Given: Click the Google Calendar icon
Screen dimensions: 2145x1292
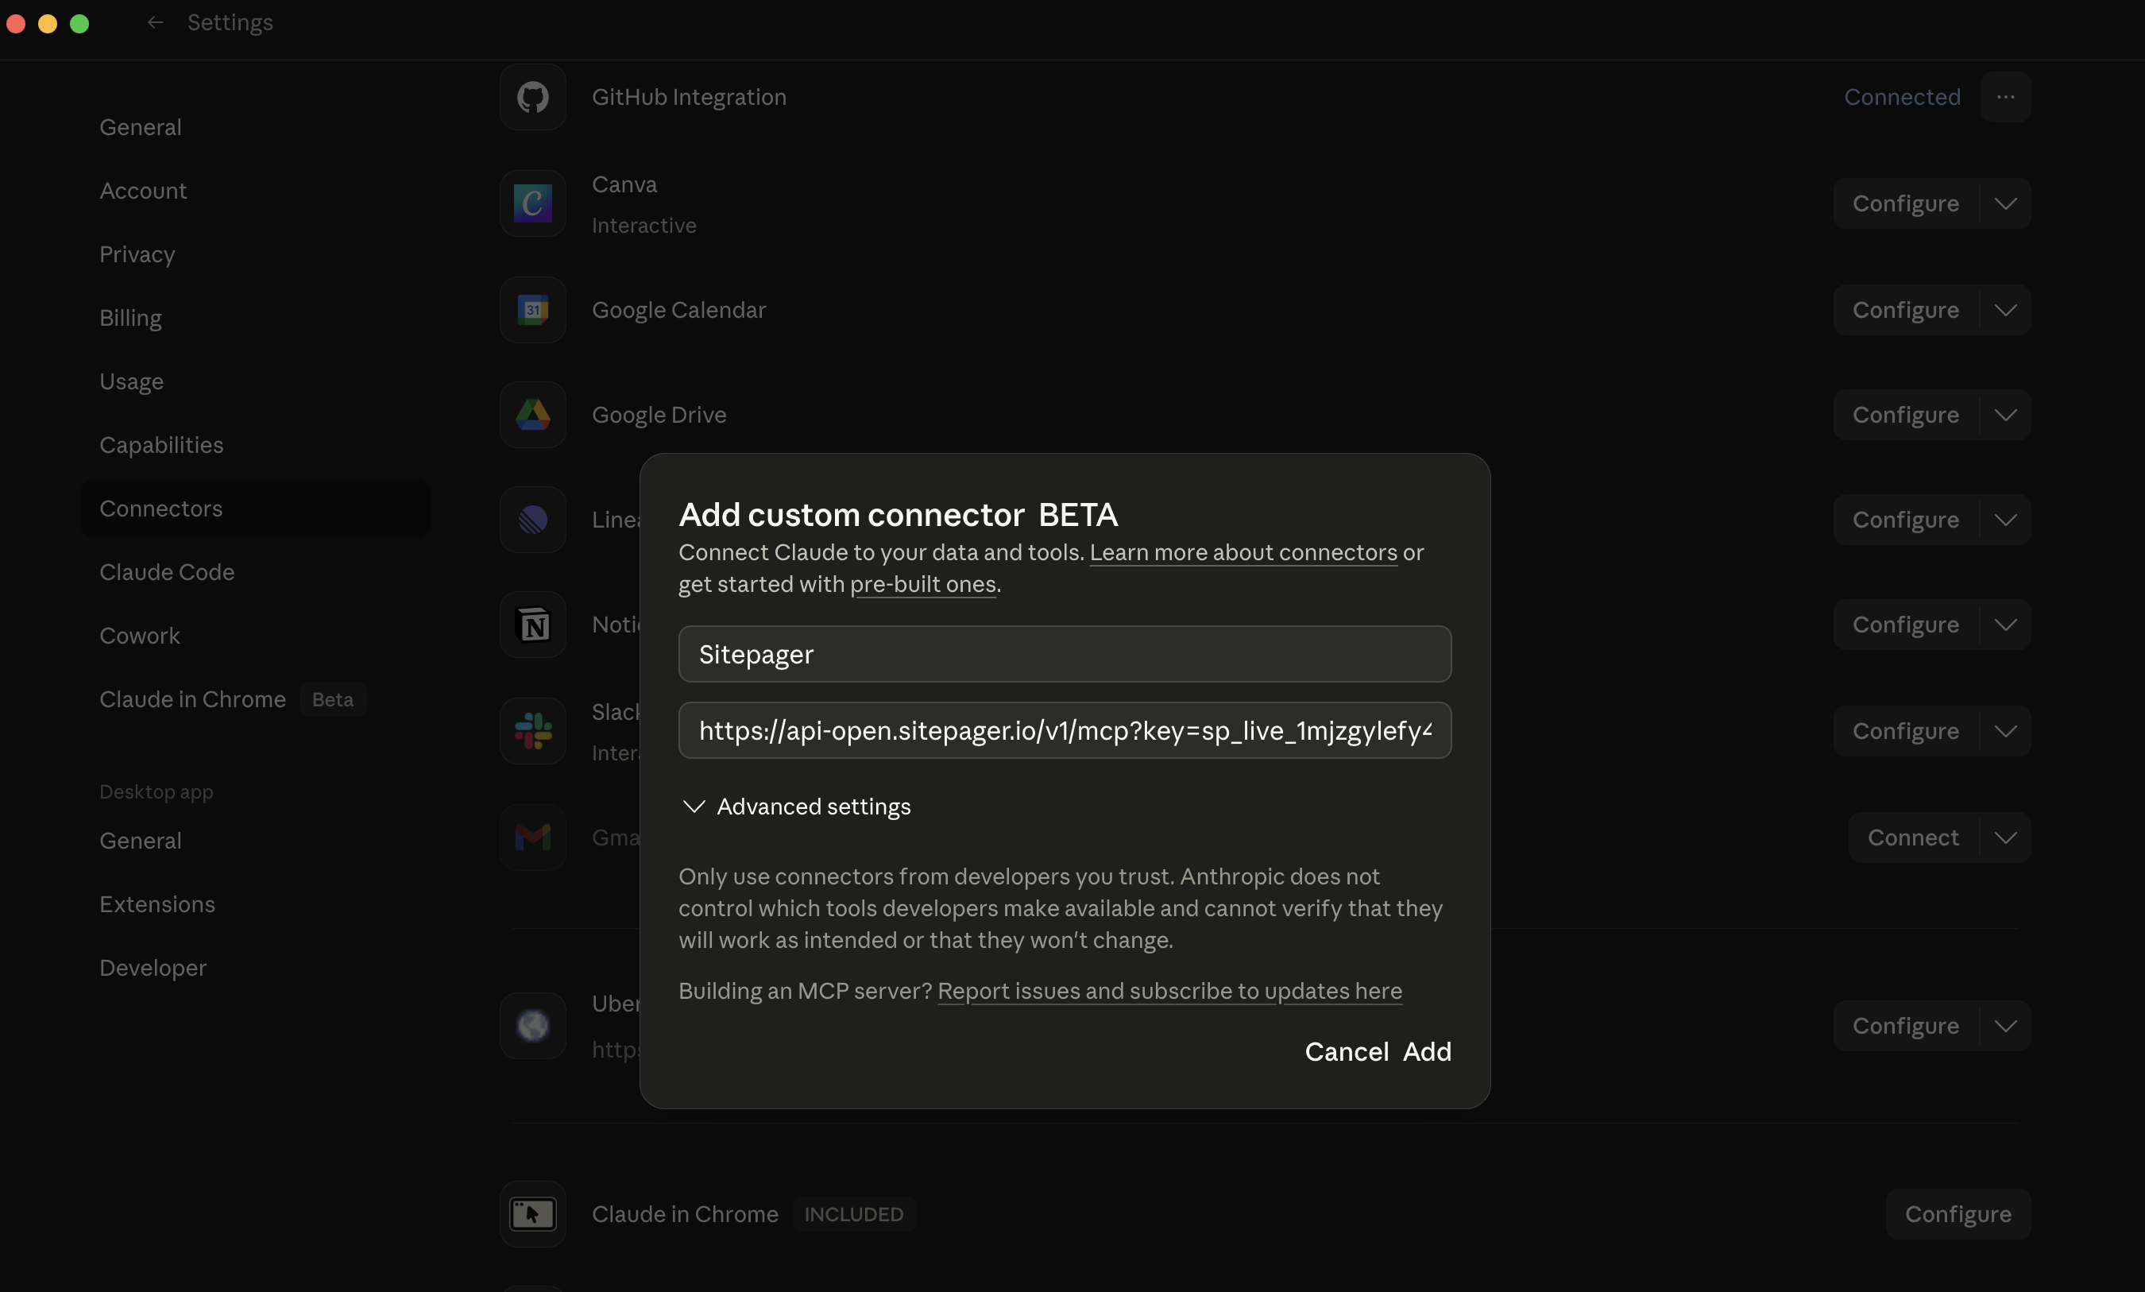Looking at the screenshot, I should pos(532,310).
